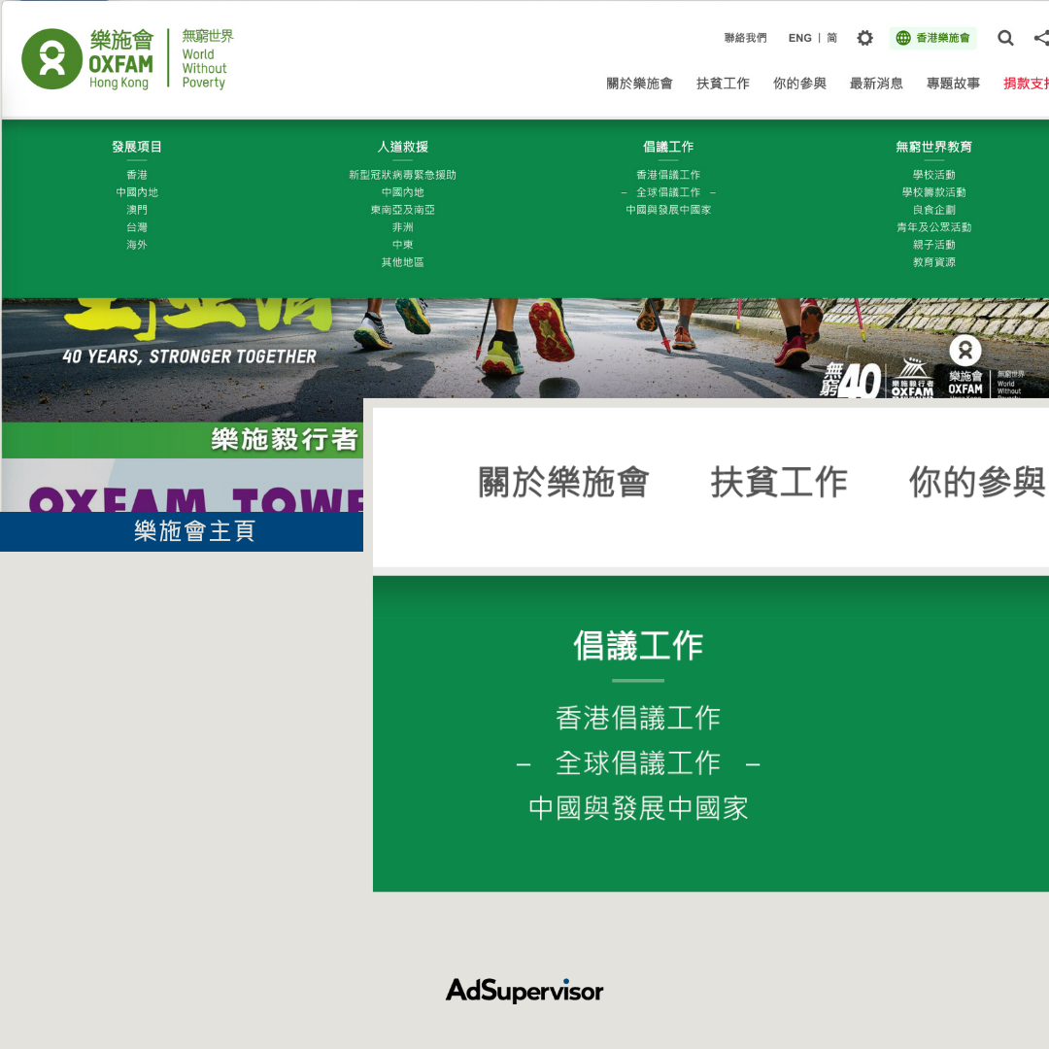Click the share icon in header
The image size is (1049, 1049).
(1041, 38)
